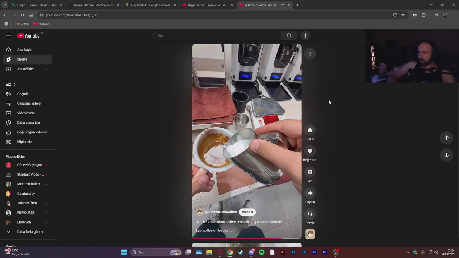Open the Ana Sayfa home page

pyautogui.click(x=27, y=50)
